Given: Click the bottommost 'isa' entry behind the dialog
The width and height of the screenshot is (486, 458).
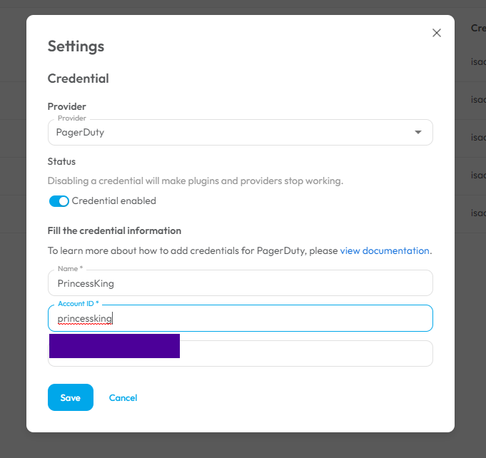Looking at the screenshot, I should point(478,213).
